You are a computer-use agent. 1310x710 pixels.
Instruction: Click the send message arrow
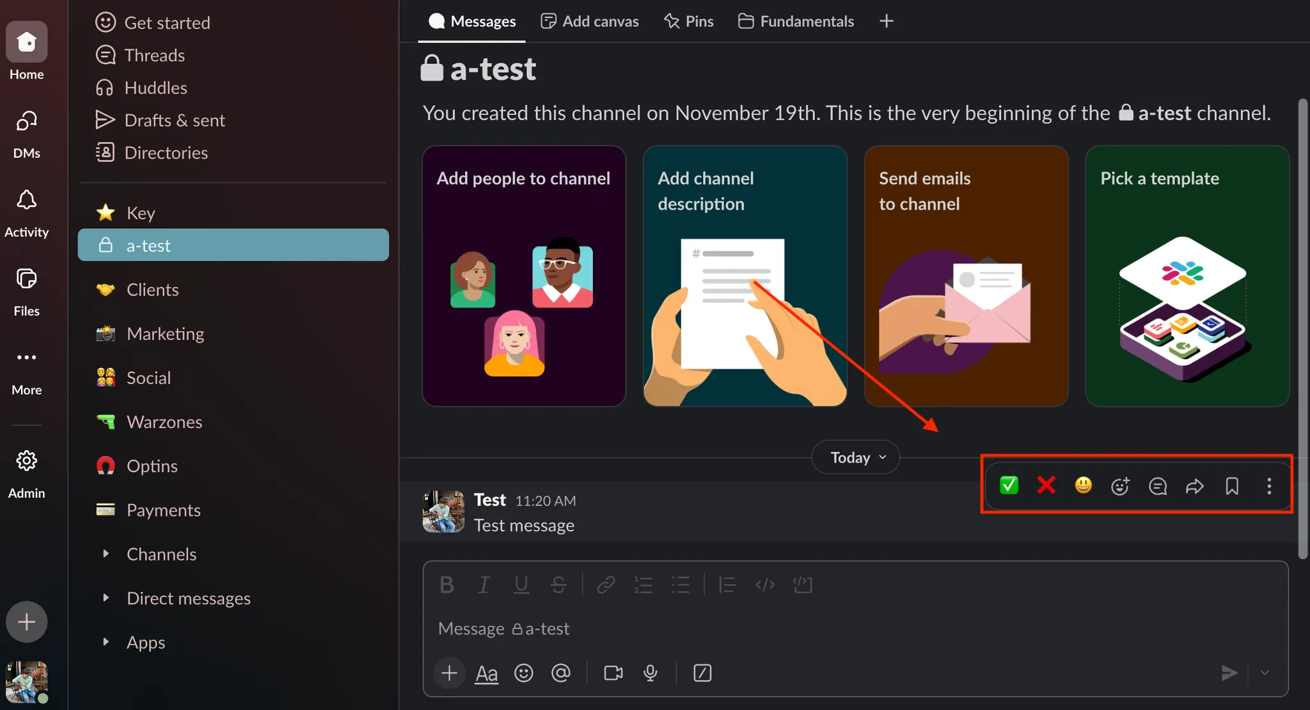(1229, 672)
